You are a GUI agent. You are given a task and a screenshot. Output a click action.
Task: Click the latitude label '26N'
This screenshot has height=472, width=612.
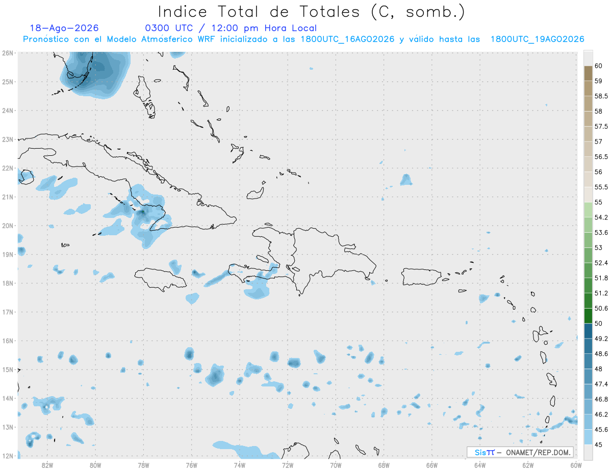pyautogui.click(x=8, y=53)
